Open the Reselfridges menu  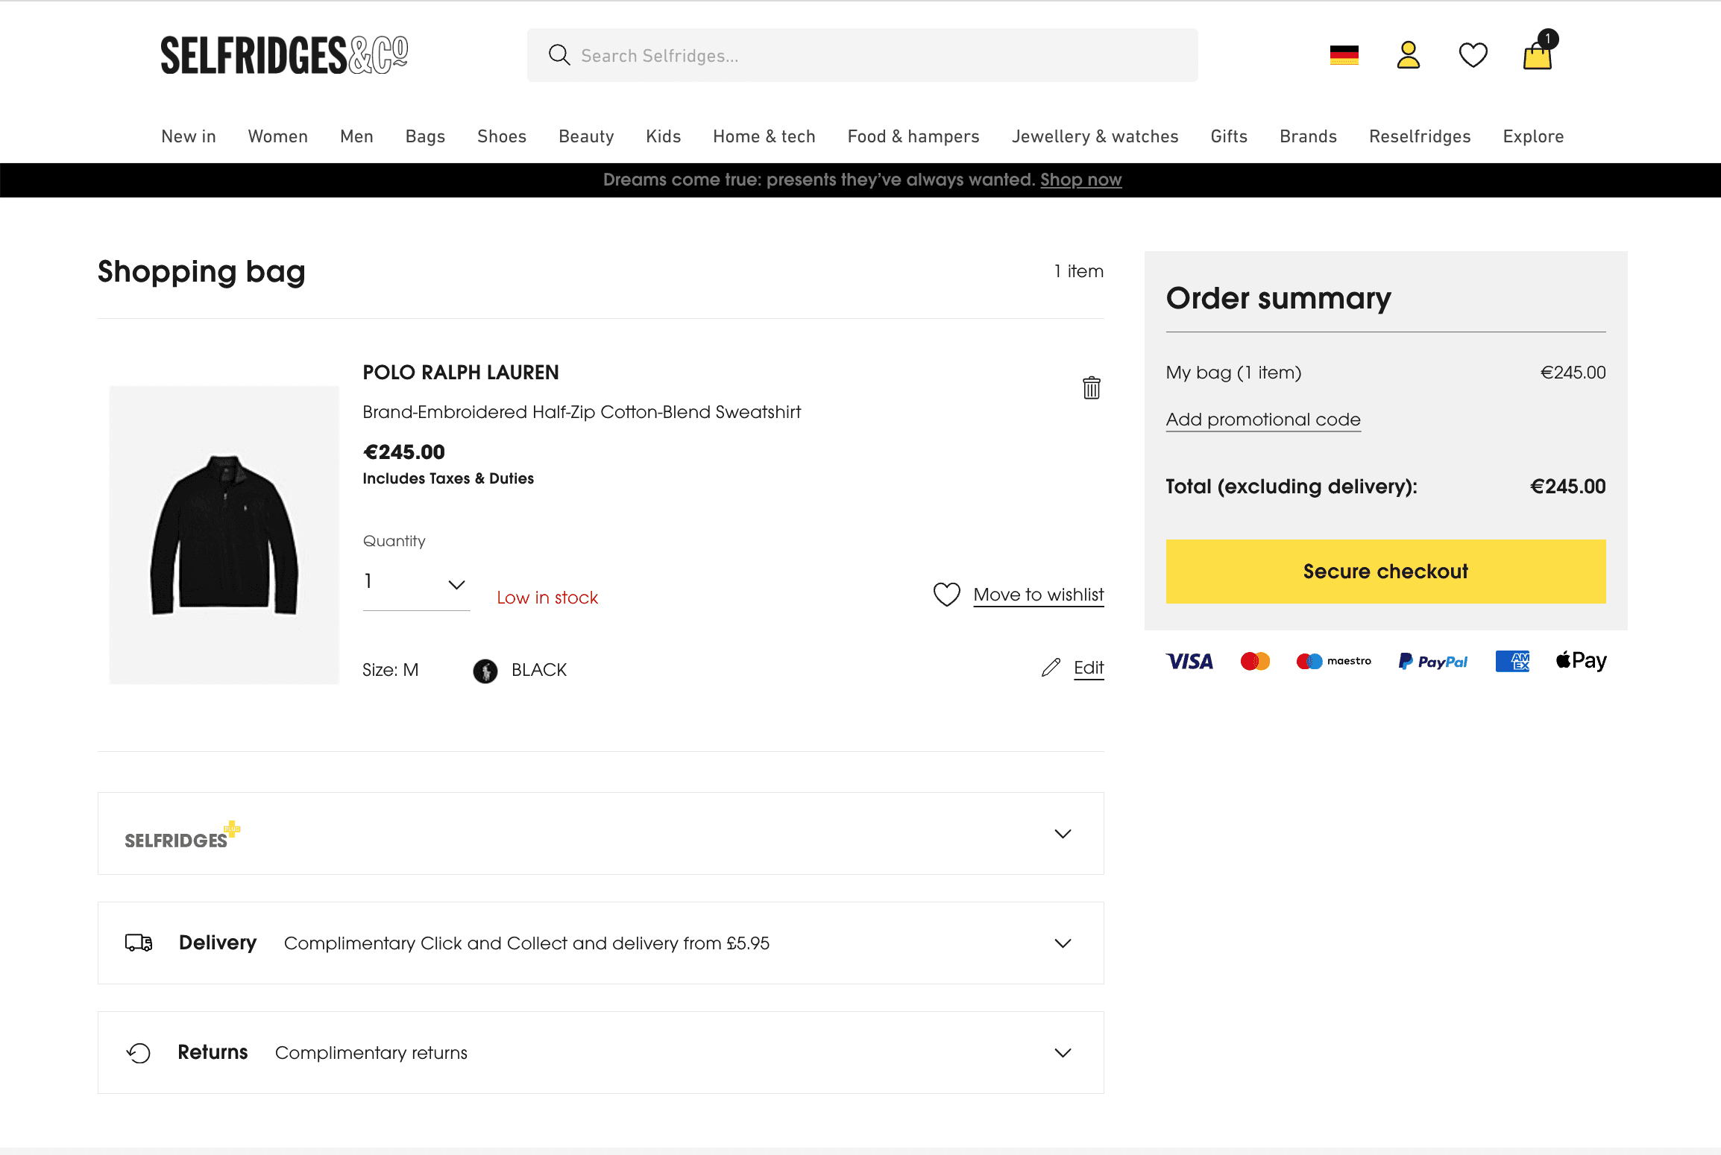pyautogui.click(x=1419, y=136)
